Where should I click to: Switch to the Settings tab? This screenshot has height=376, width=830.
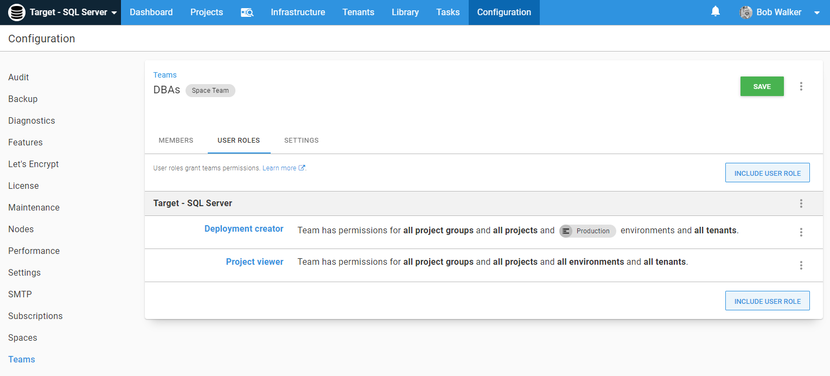301,141
